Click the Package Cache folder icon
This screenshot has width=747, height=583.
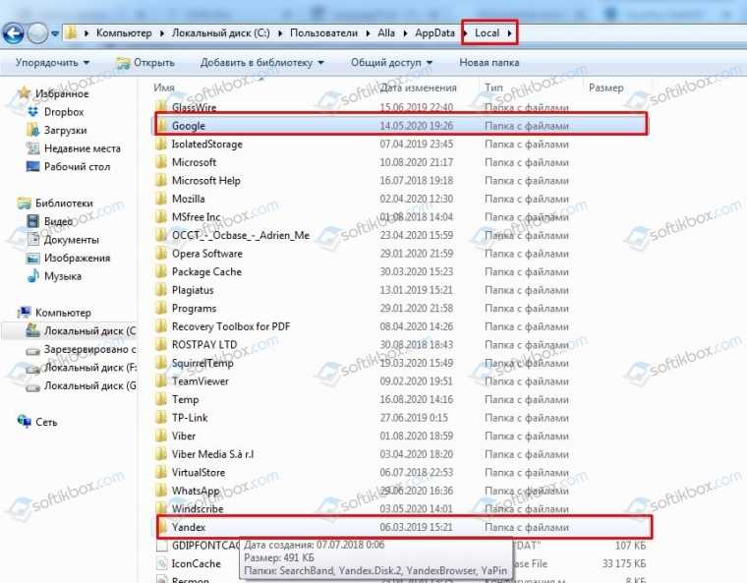coord(161,271)
